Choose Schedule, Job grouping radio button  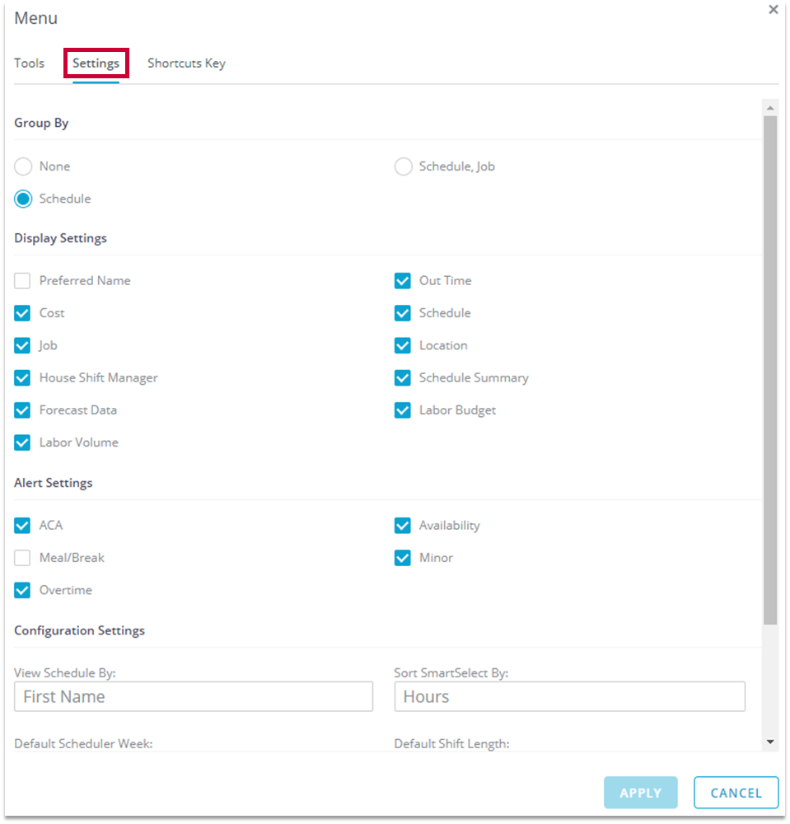[403, 166]
